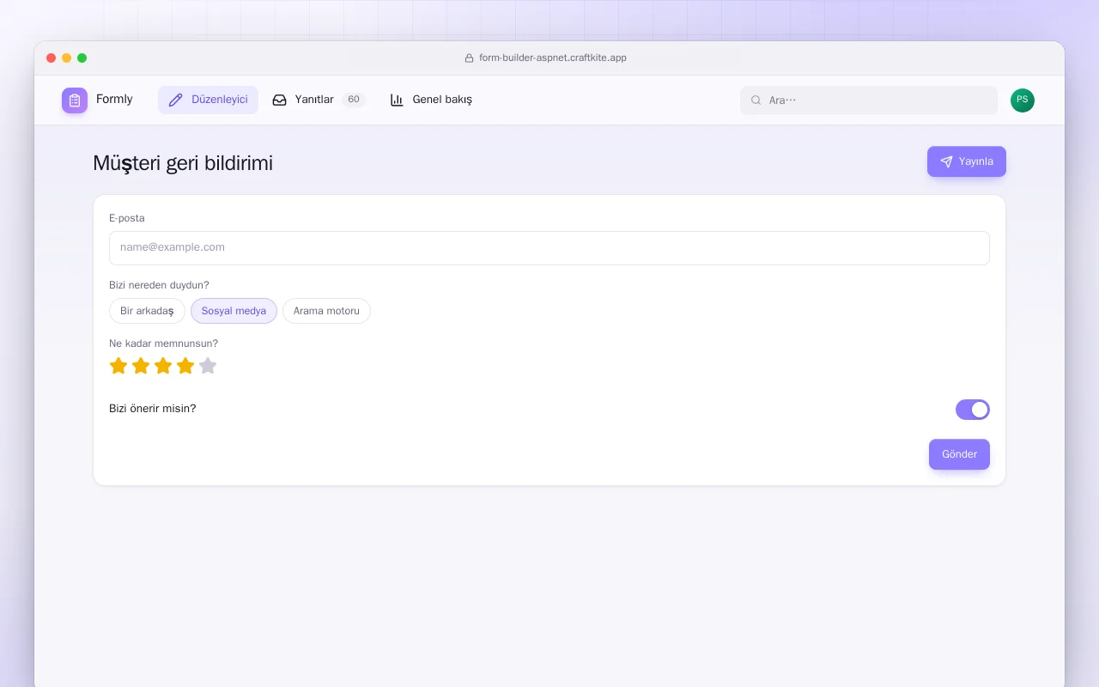The width and height of the screenshot is (1099, 687).
Task: Click the form-builder-aspnet.craftkite.app URL
Action: (553, 58)
